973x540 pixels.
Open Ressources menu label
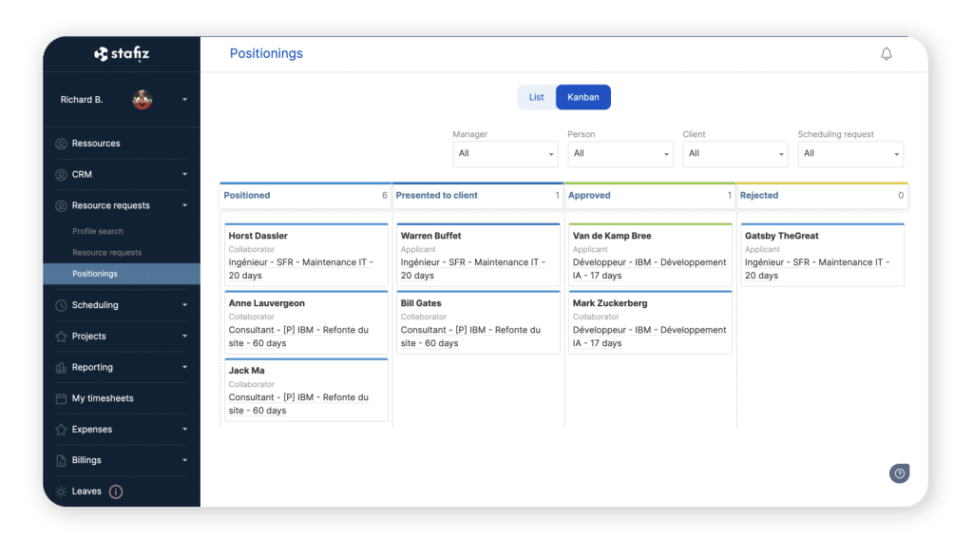tap(96, 144)
